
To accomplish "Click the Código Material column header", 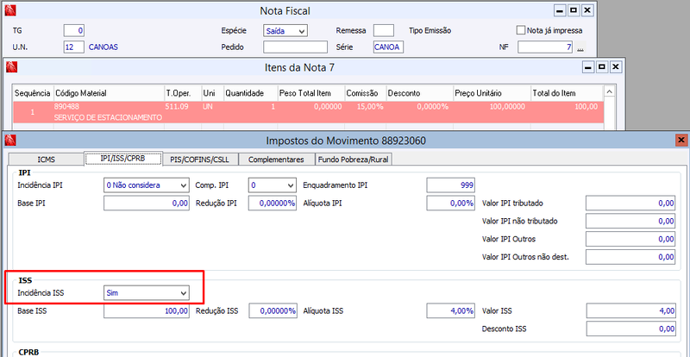I will tap(109, 93).
